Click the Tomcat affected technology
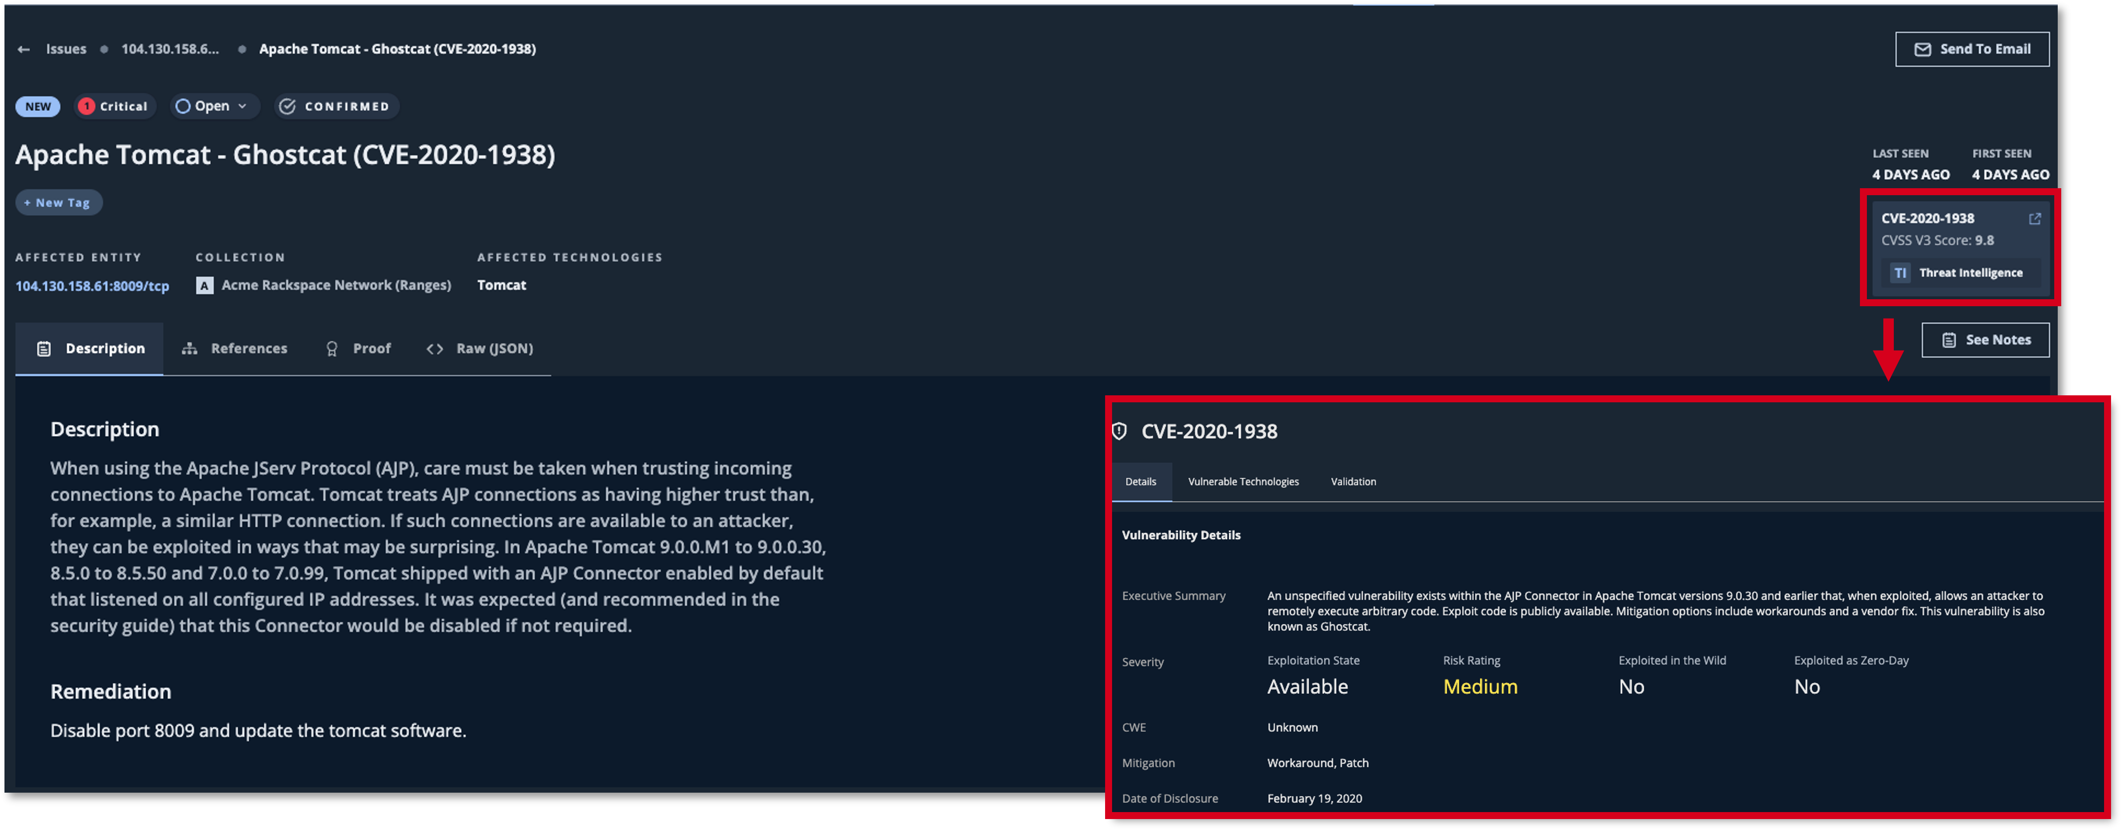This screenshot has width=2122, height=830. tap(502, 285)
